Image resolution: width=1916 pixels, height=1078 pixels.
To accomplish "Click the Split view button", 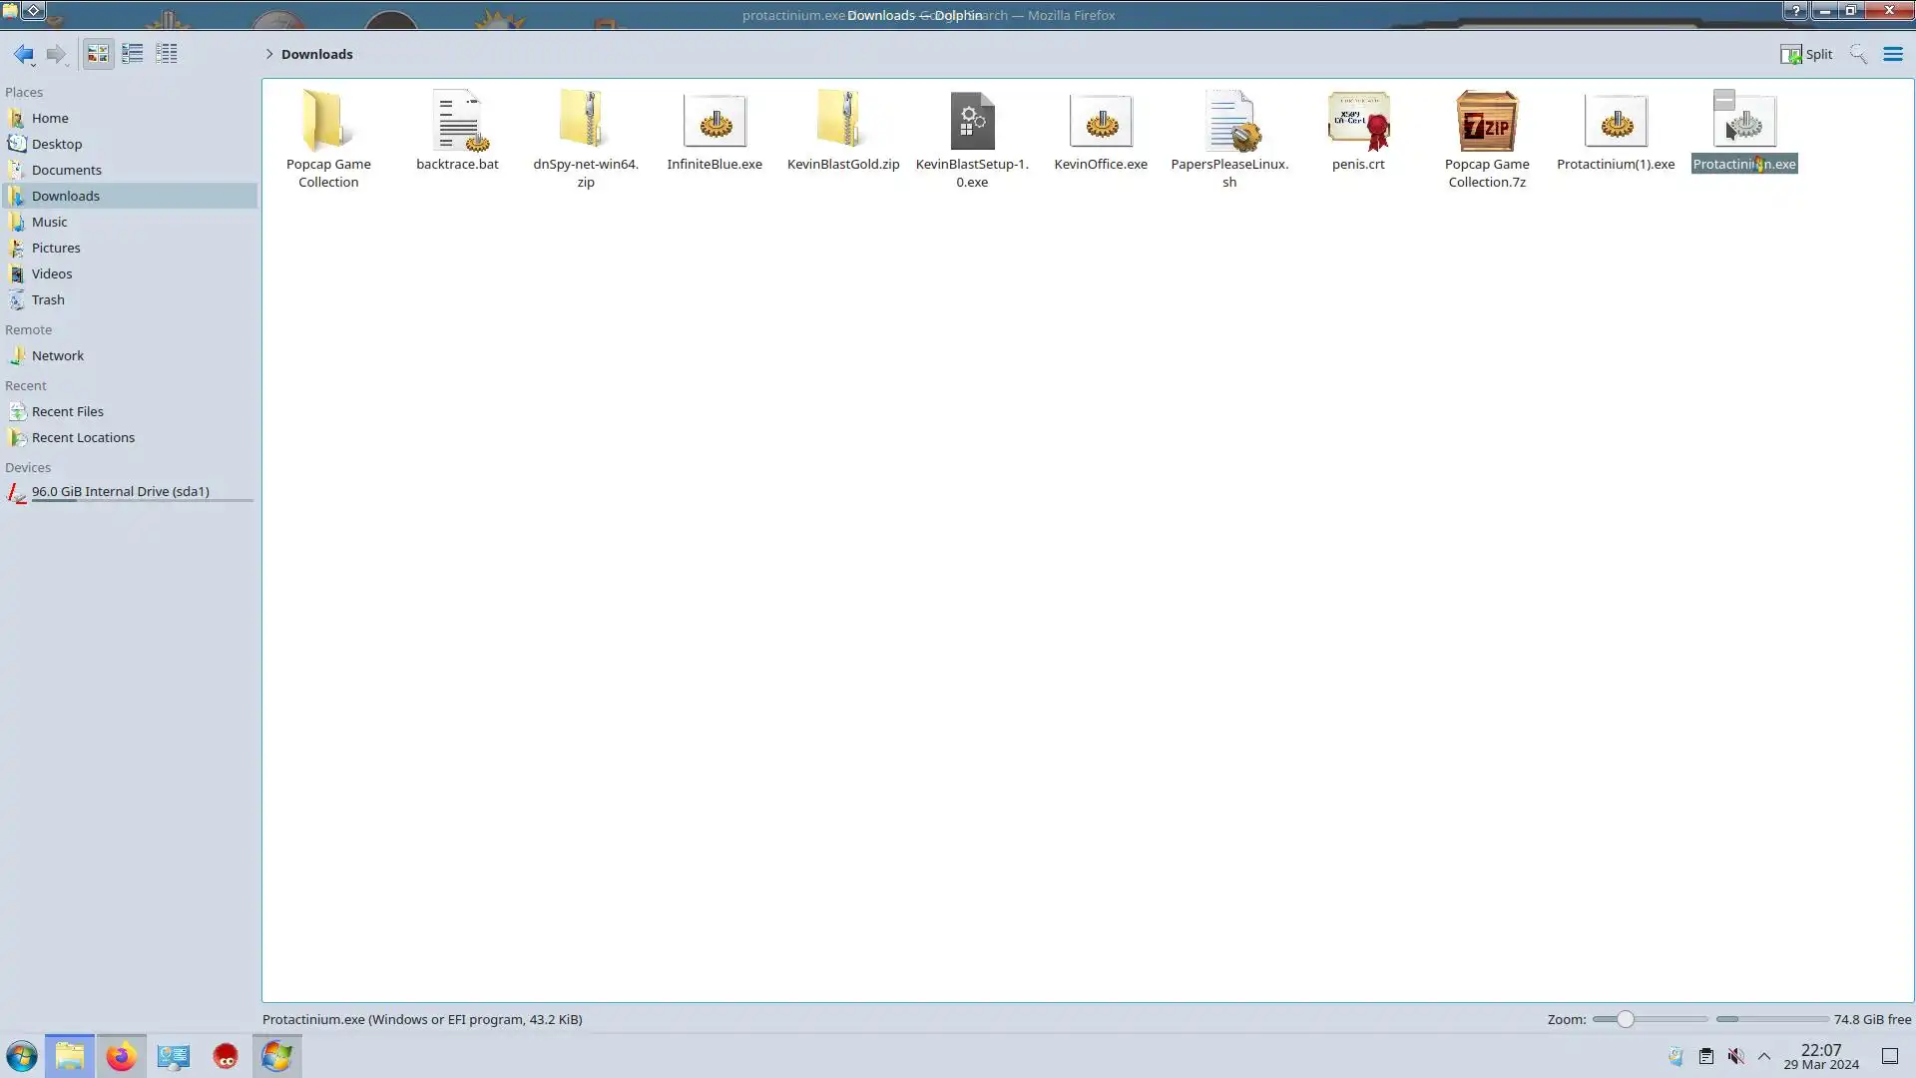I will 1806,54.
